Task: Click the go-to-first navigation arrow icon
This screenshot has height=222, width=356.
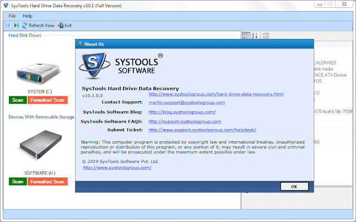Action: 7,26
